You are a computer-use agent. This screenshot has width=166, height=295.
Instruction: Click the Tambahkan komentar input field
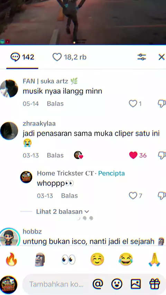coord(56,284)
